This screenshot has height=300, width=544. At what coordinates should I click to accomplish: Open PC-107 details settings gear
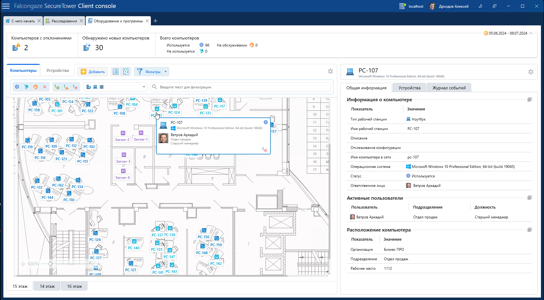tap(531, 72)
